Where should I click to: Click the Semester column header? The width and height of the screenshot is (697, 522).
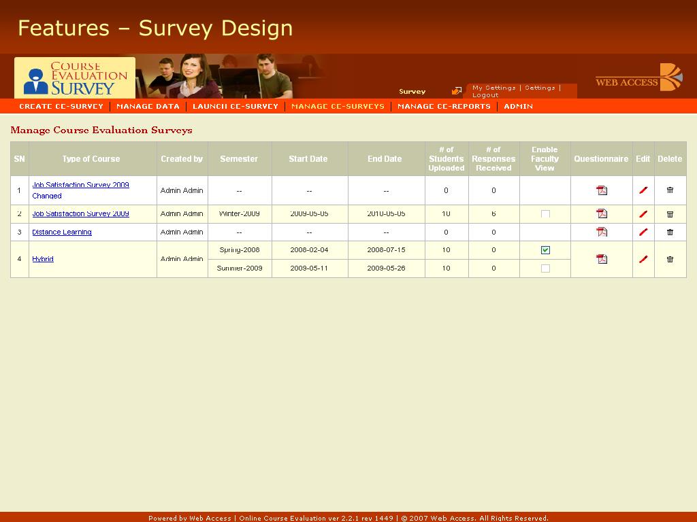[x=239, y=159]
